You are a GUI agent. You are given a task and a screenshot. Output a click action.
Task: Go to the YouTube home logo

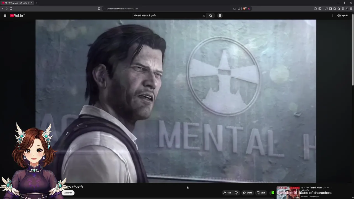point(17,15)
